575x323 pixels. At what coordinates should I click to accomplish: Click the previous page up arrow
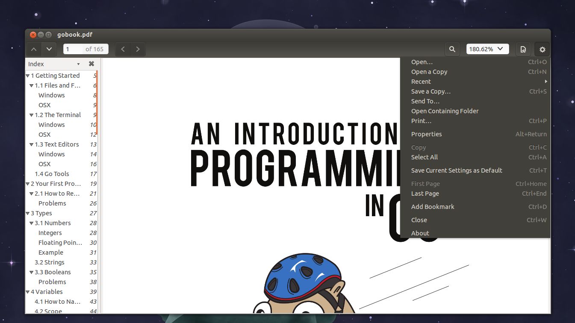tap(34, 49)
